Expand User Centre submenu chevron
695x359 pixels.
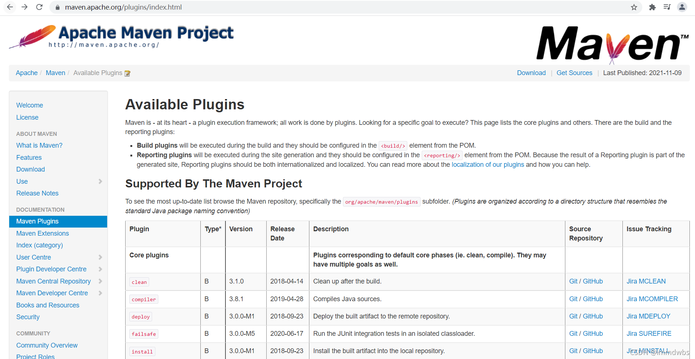coord(100,257)
